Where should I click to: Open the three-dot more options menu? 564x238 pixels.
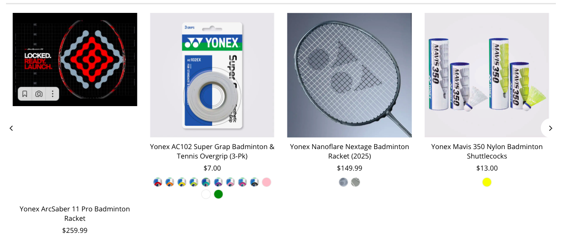[x=52, y=94]
